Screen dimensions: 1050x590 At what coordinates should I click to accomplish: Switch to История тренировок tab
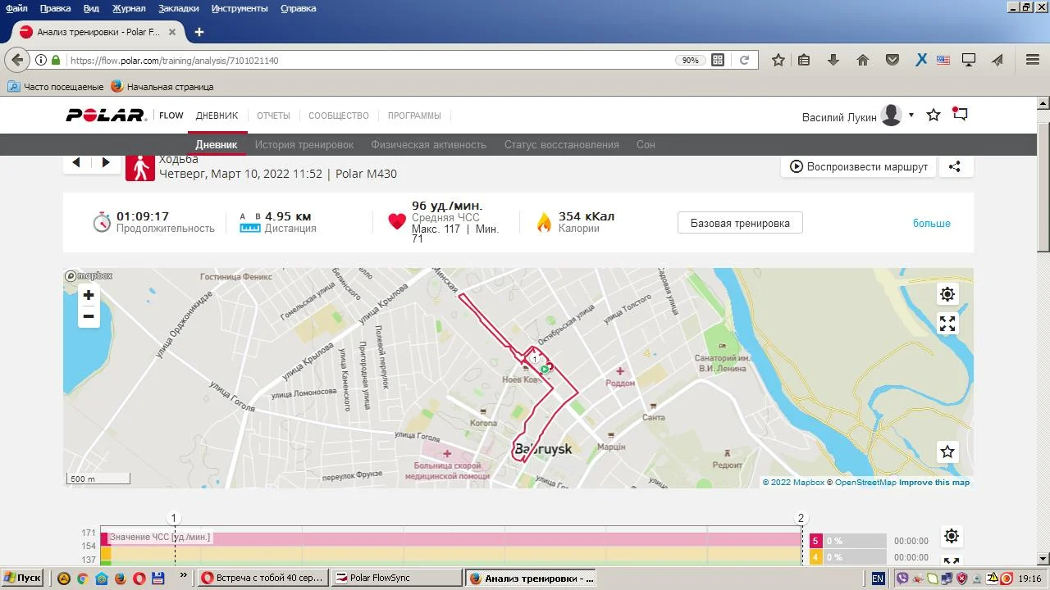point(304,144)
